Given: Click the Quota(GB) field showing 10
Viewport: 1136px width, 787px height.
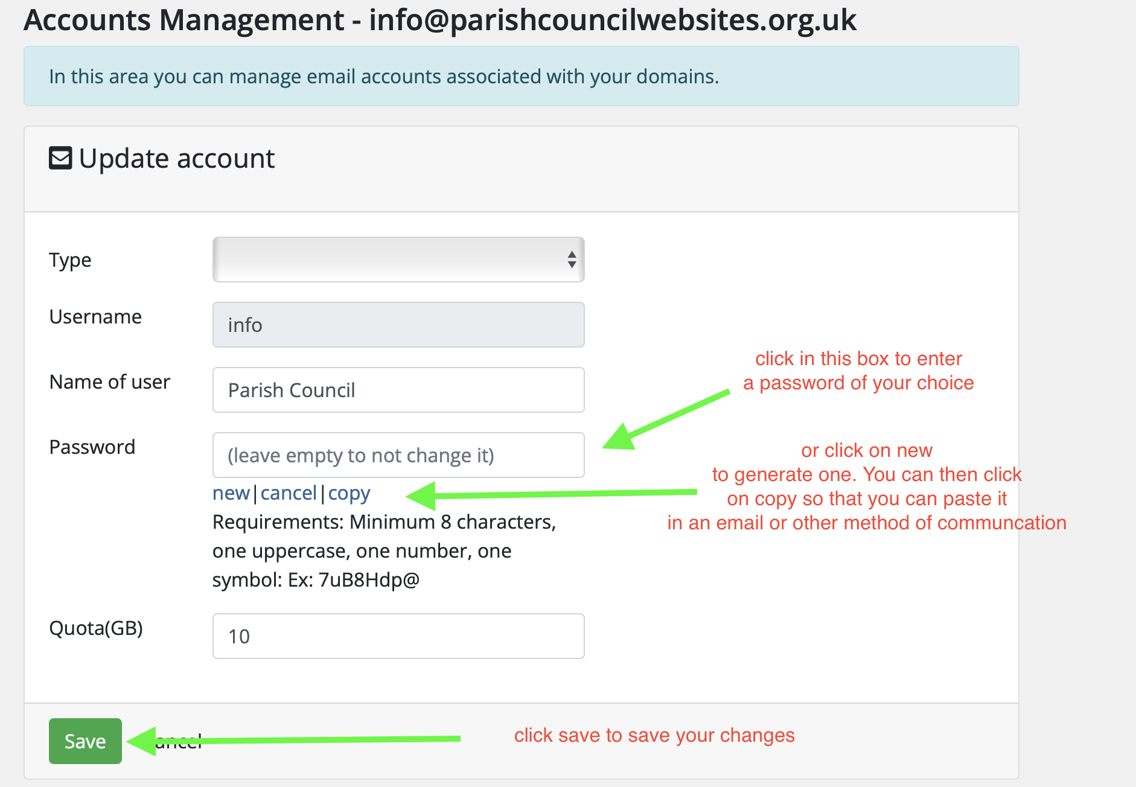Looking at the screenshot, I should (x=398, y=636).
